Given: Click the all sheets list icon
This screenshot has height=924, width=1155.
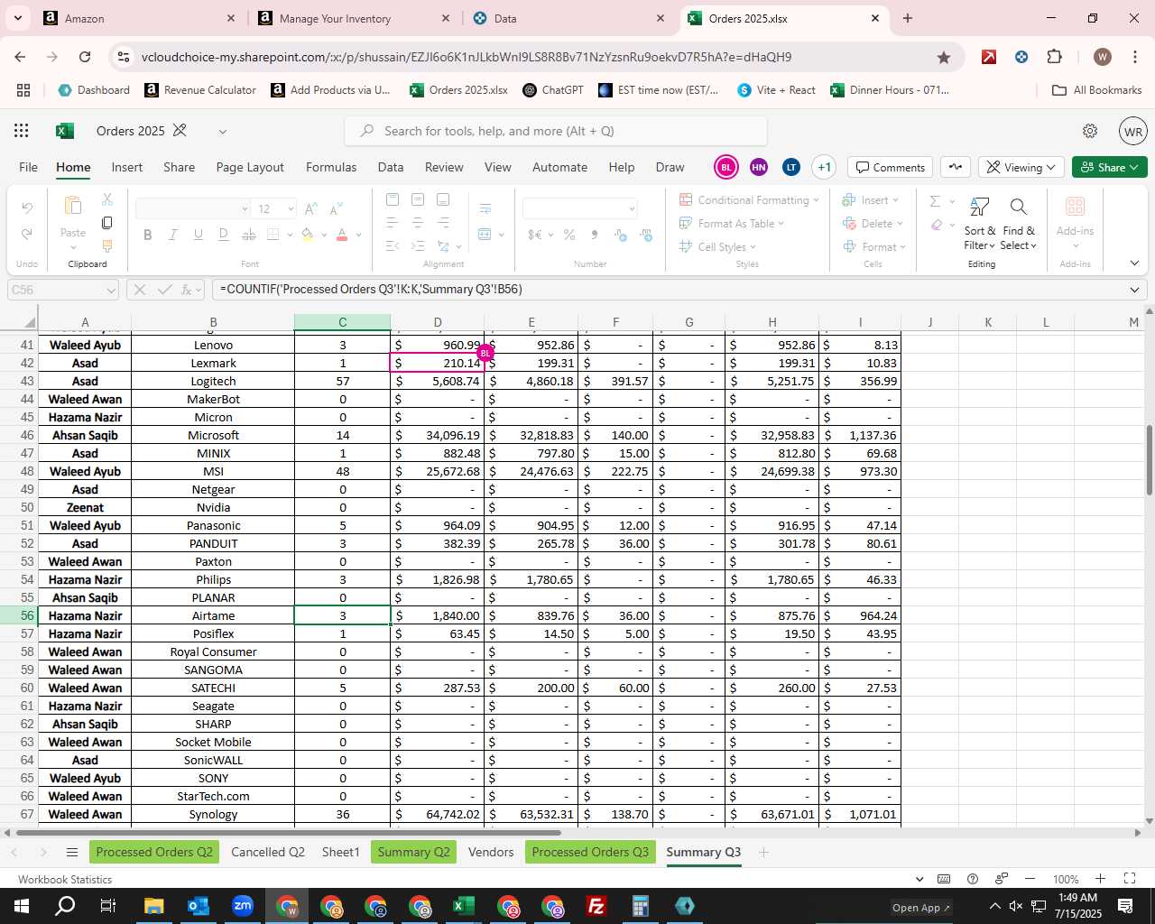Looking at the screenshot, I should pos(72,853).
